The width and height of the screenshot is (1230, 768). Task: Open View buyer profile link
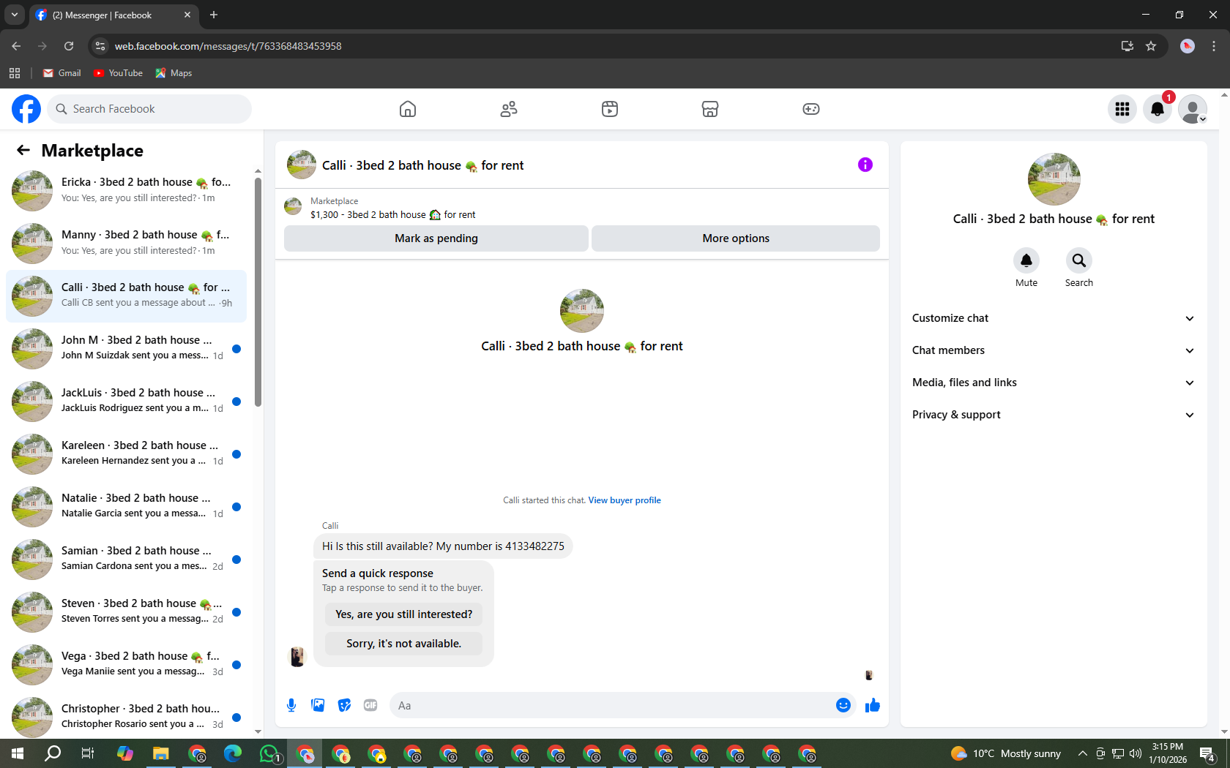[625, 500]
